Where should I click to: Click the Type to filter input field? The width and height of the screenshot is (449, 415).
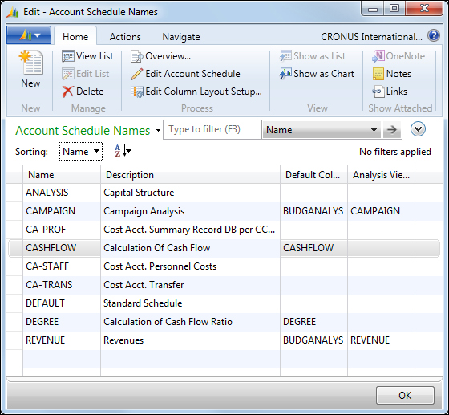pos(212,129)
